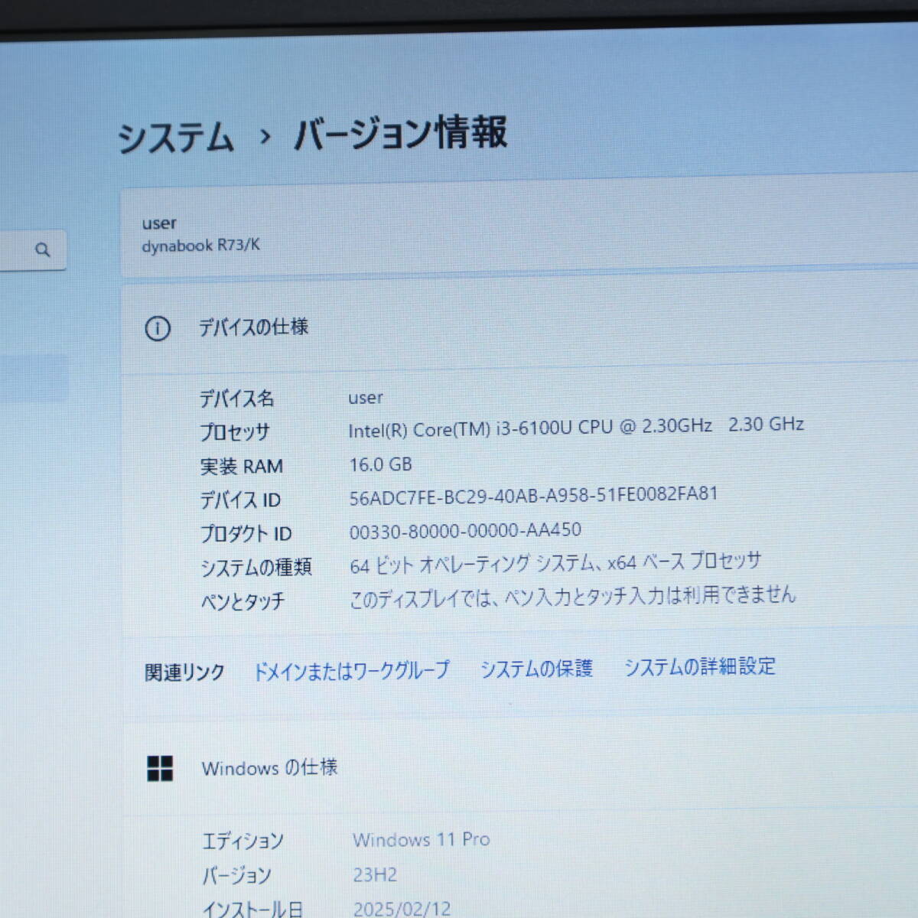Viewport: 918px width, 918px height.
Task: Select the 実装 RAM label
Action: (241, 466)
